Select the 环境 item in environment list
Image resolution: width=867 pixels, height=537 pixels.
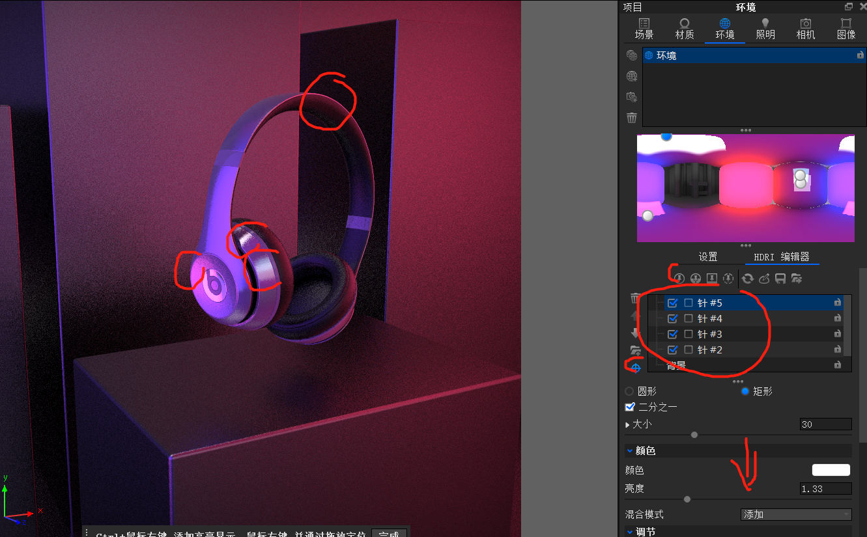click(x=754, y=55)
